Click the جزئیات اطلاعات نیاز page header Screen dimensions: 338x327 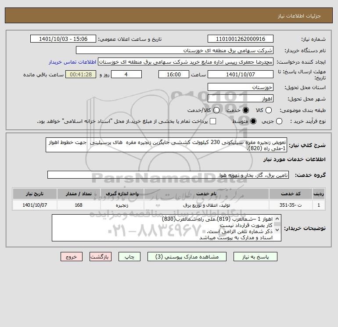[299, 16]
